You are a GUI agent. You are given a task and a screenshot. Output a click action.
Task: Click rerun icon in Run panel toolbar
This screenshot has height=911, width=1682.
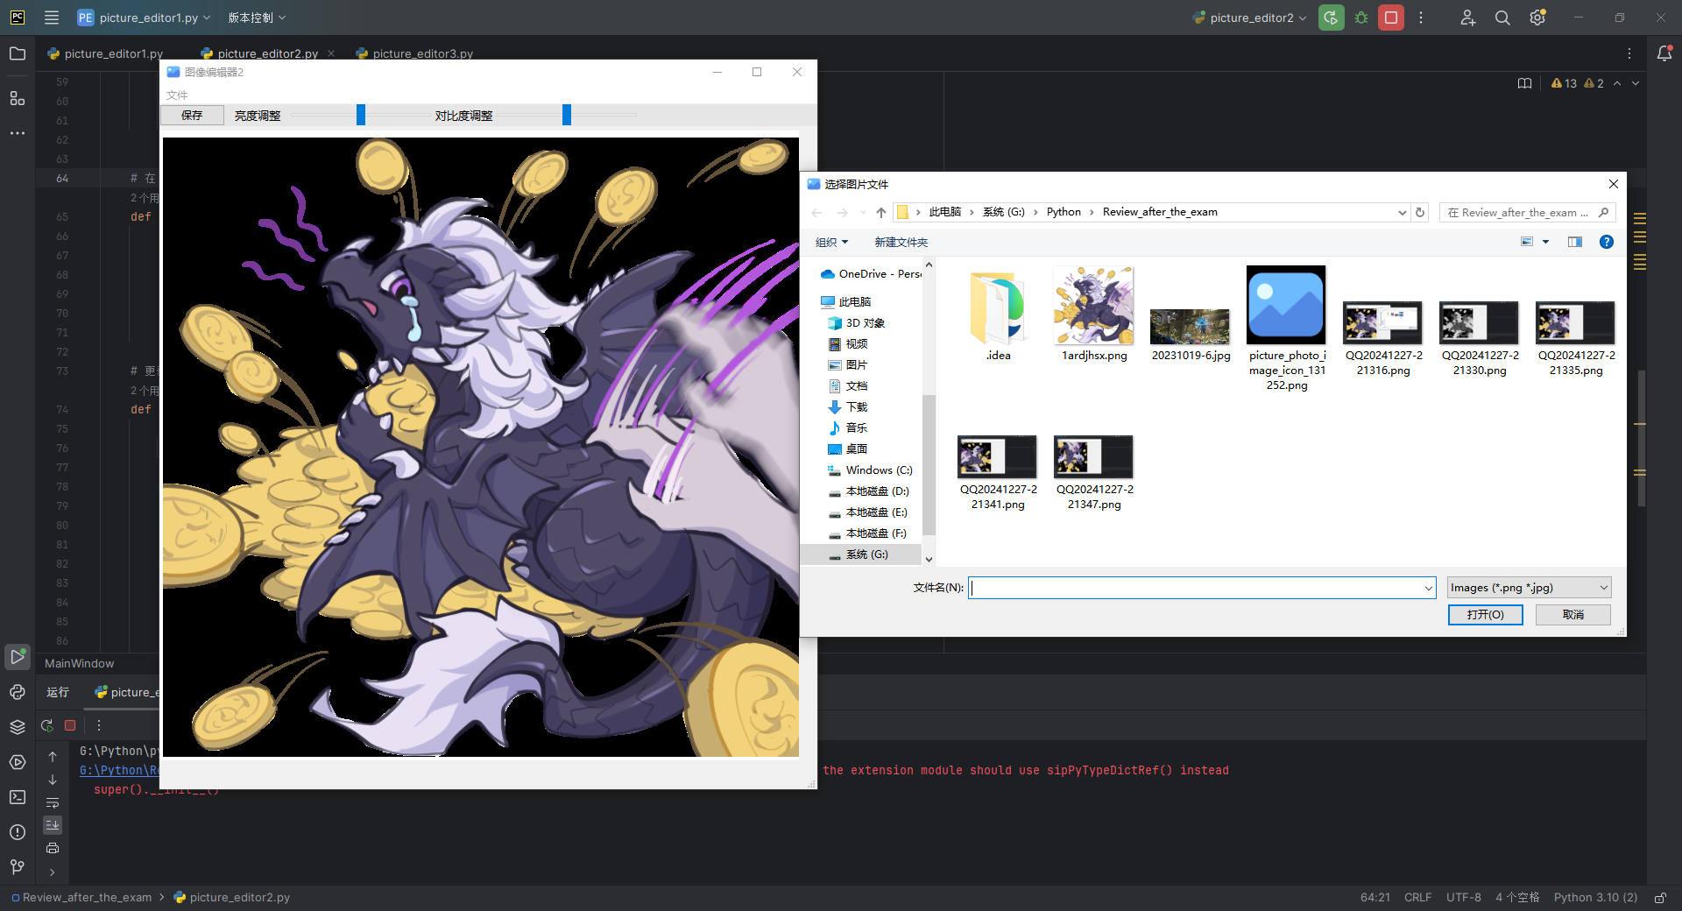[x=47, y=725]
